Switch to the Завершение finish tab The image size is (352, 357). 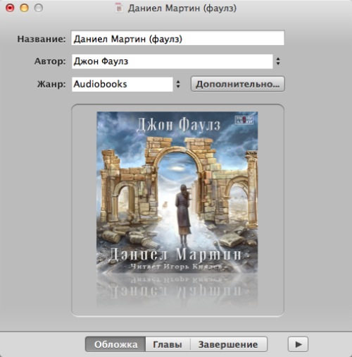point(228,344)
